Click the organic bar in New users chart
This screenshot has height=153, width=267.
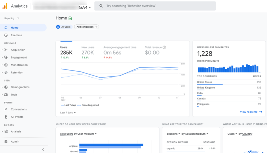[111, 145]
